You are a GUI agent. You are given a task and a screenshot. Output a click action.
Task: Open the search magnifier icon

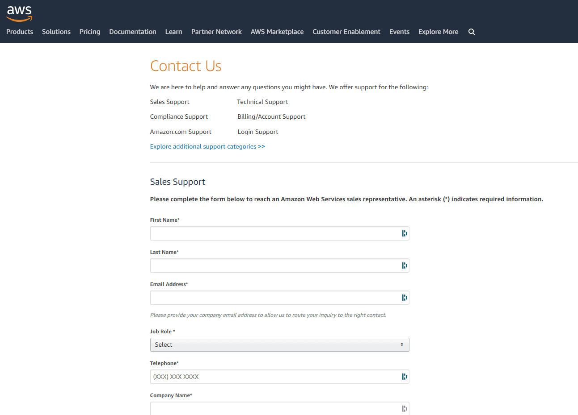click(x=471, y=31)
